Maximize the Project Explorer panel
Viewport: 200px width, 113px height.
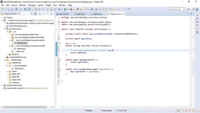coord(51,14)
